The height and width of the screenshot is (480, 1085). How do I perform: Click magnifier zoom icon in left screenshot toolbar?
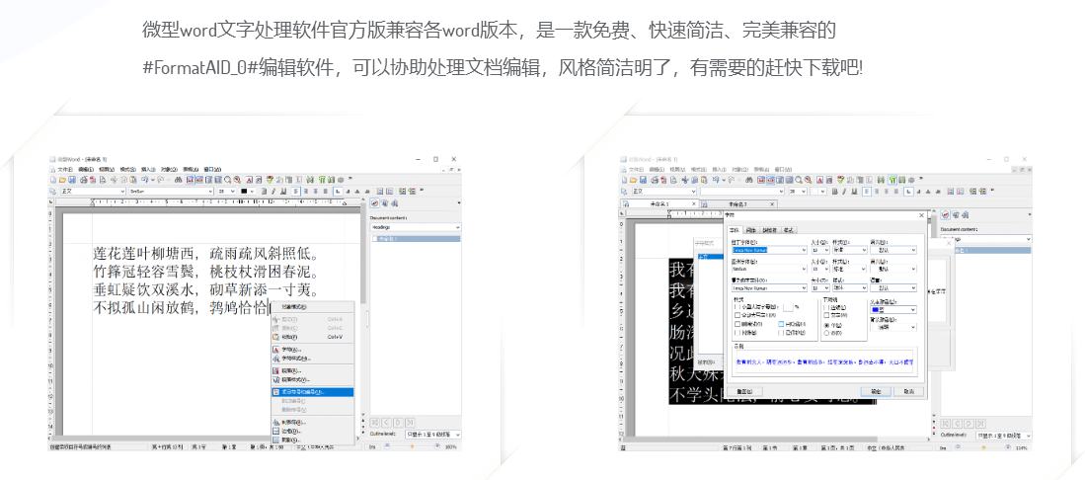(x=228, y=180)
